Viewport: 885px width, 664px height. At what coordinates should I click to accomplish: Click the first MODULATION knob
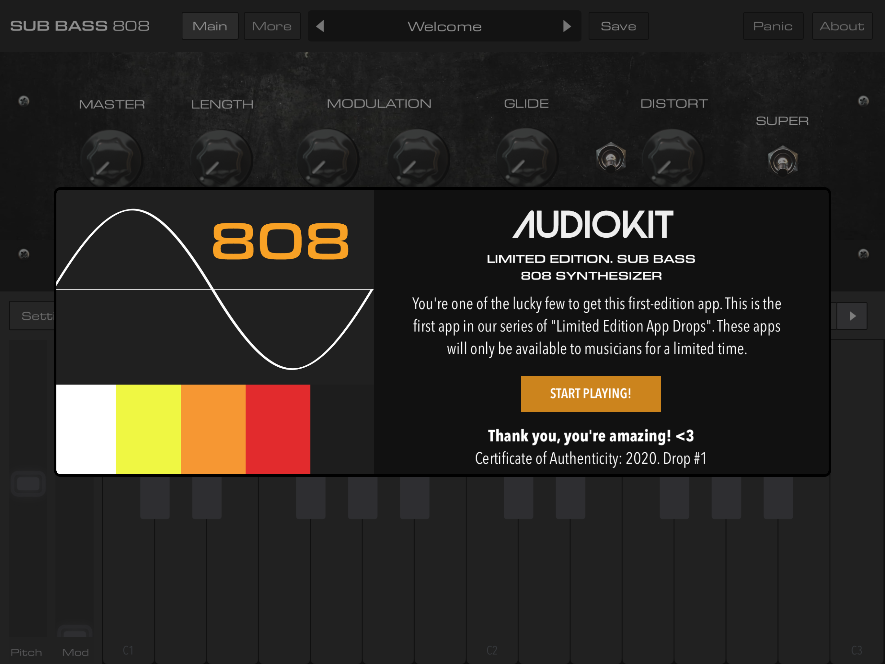point(328,159)
